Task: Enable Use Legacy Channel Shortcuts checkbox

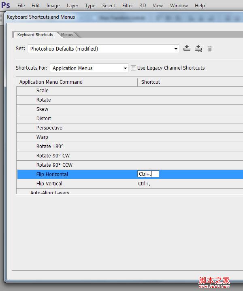Action: [133, 68]
